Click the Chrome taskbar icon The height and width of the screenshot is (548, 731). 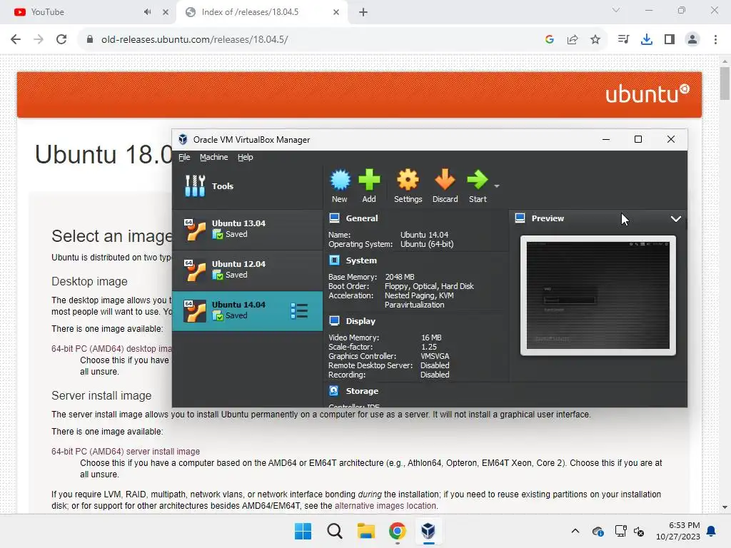click(398, 531)
